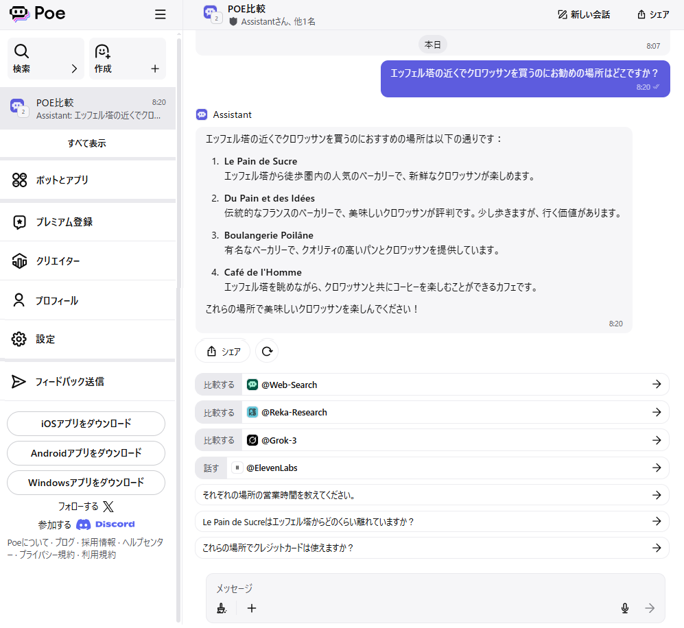Click the creator chart icon

19,261
